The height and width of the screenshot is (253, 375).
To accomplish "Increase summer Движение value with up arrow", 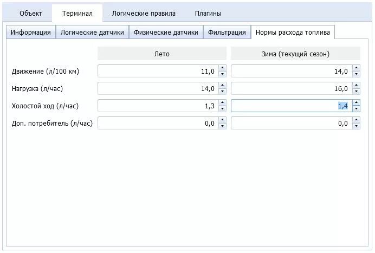I will pyautogui.click(x=222, y=68).
